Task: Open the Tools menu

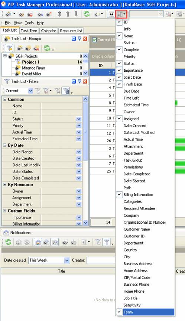Action: tap(29, 23)
